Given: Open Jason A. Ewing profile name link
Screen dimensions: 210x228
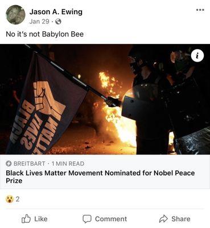Looking at the screenshot, I should 56,12.
